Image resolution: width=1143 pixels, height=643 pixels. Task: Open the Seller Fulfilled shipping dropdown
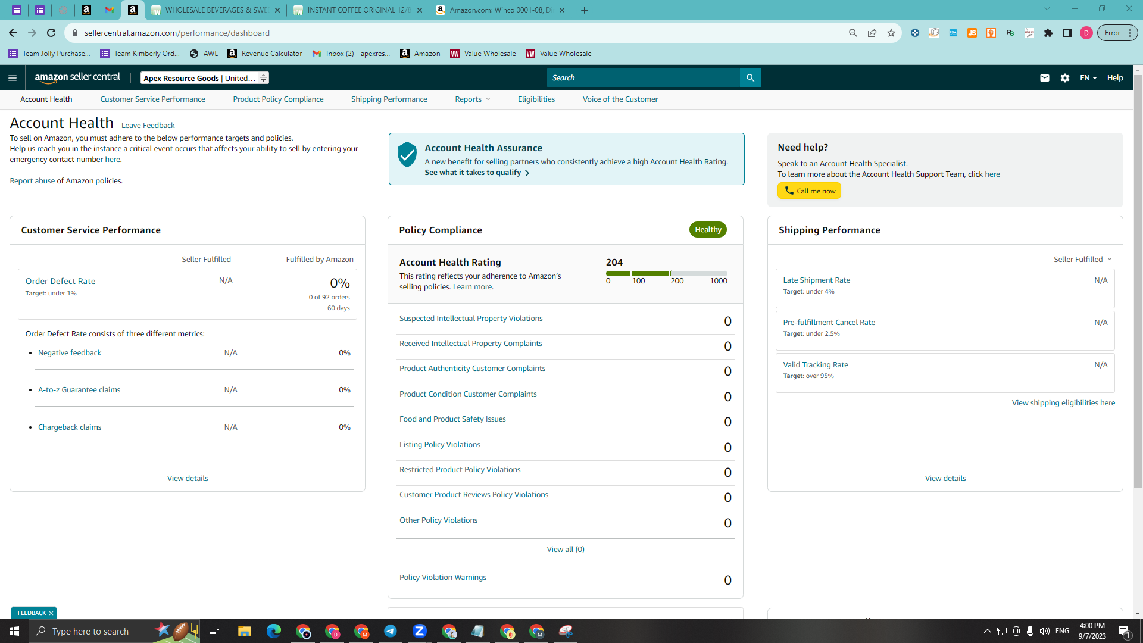[x=1083, y=259]
